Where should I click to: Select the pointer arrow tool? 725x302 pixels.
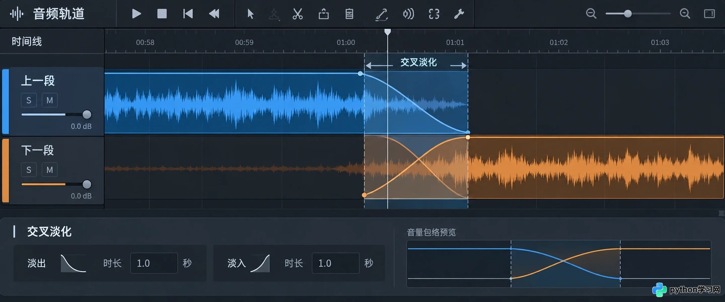click(250, 14)
